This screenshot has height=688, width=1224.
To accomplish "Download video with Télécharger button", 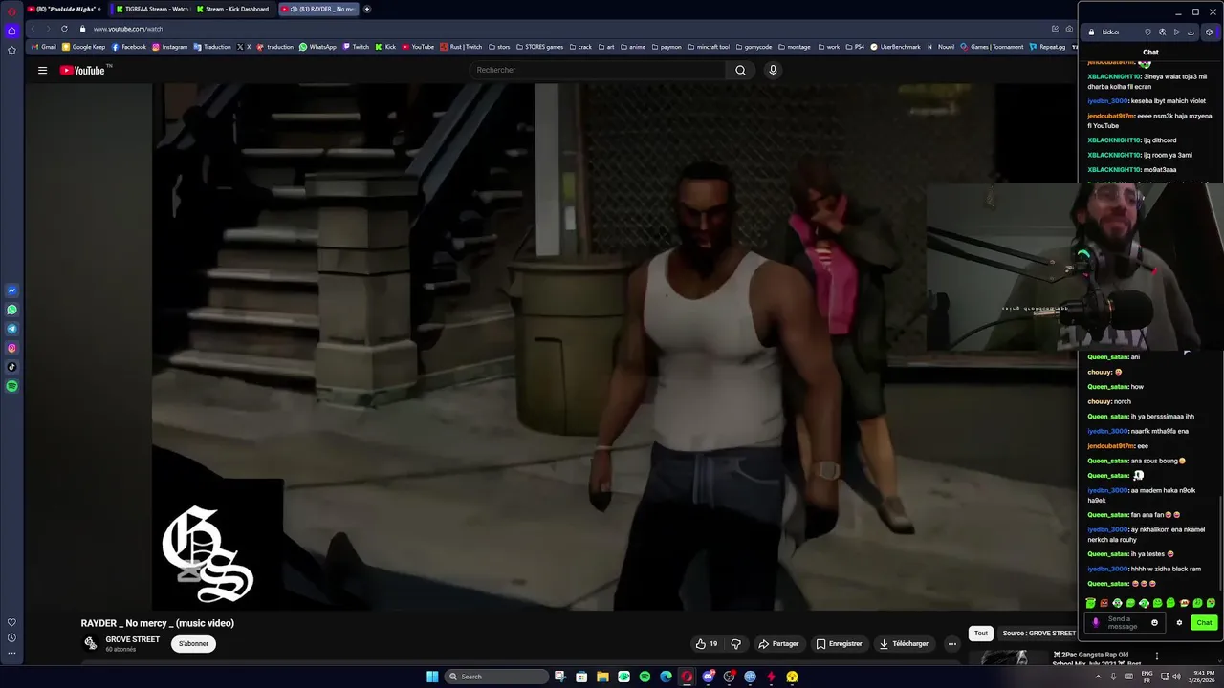I will tap(904, 644).
